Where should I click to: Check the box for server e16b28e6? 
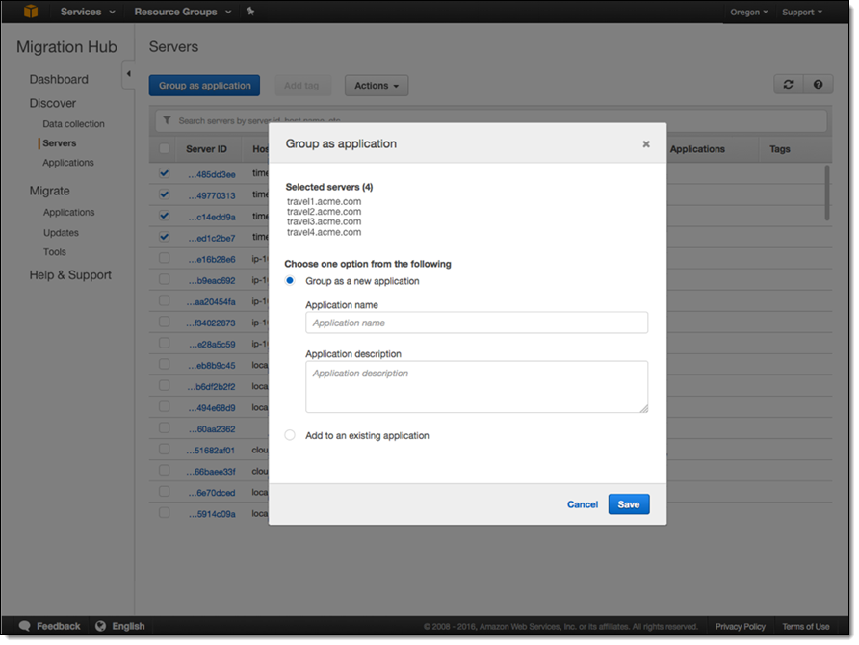click(164, 258)
